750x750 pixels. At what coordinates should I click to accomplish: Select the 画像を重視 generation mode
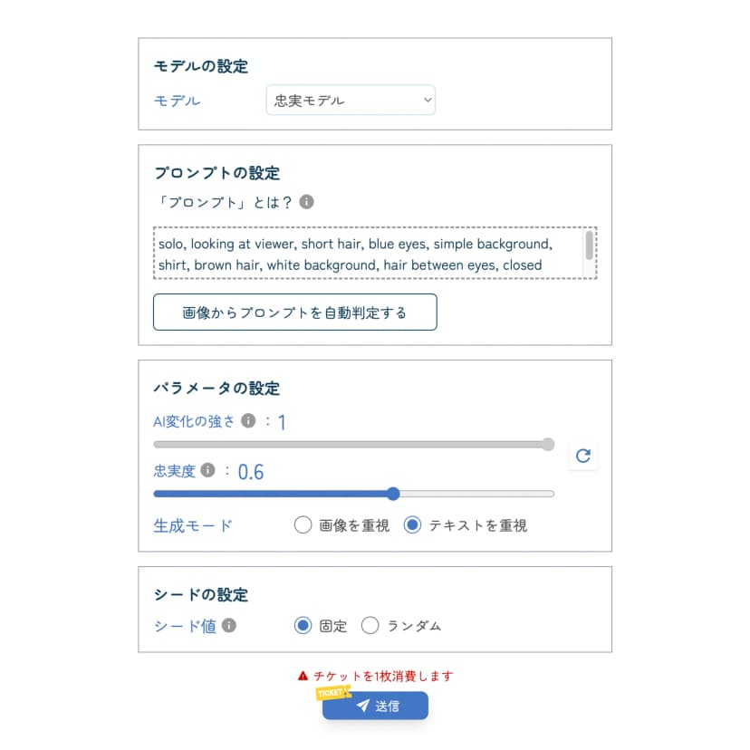[303, 525]
